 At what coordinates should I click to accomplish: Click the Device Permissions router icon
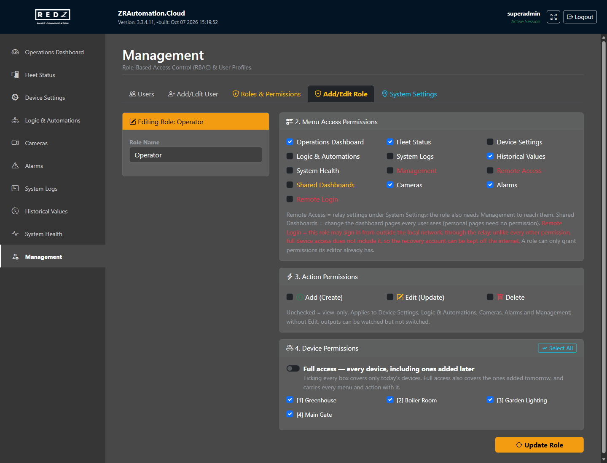click(290, 348)
